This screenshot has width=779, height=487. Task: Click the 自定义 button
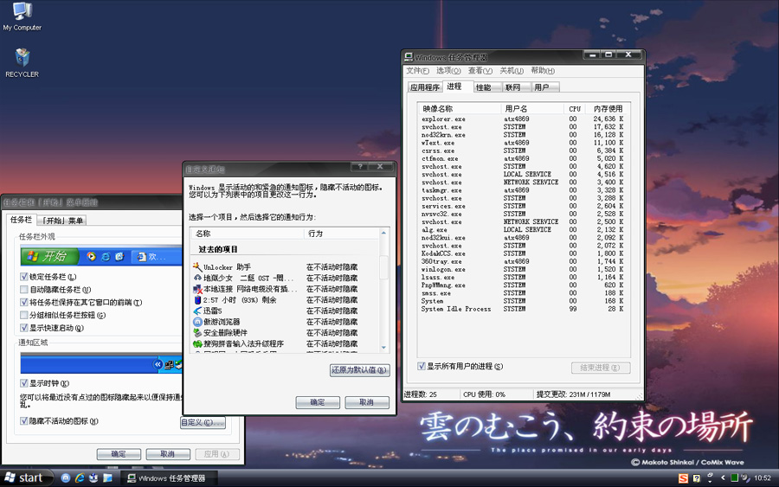203,423
